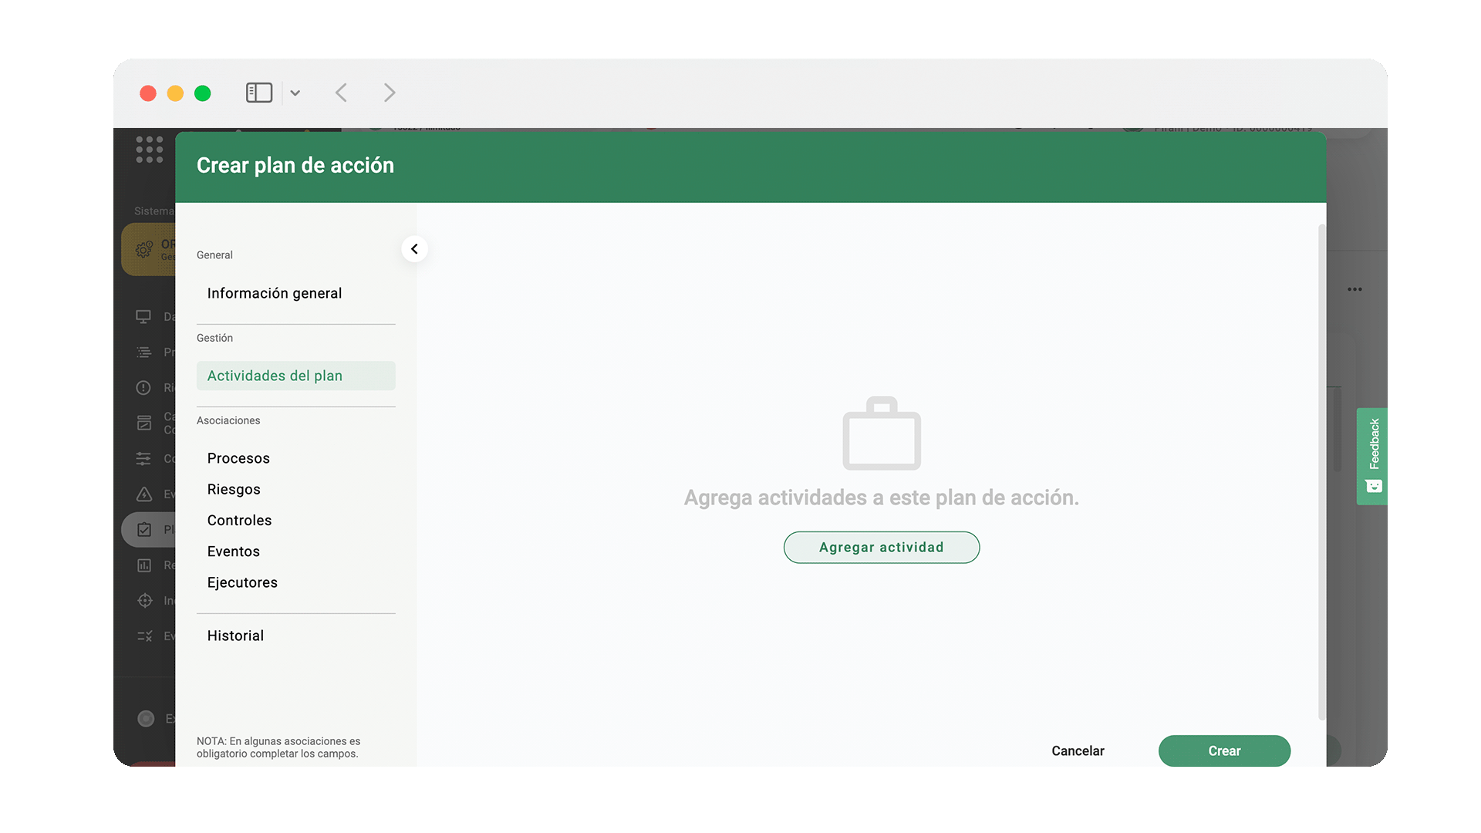The image size is (1481, 833).
Task: Click the sidebar sliders controls icon
Action: point(143,458)
